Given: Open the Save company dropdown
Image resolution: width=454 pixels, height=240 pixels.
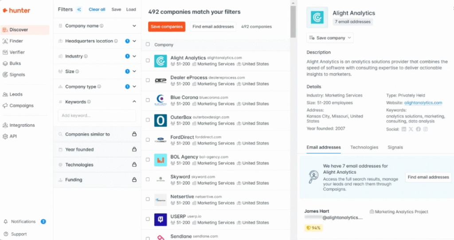Looking at the screenshot, I should [330, 38].
